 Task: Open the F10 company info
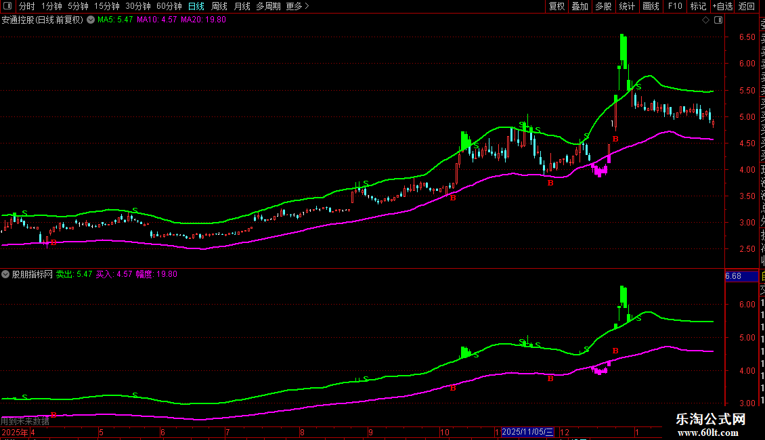point(675,6)
